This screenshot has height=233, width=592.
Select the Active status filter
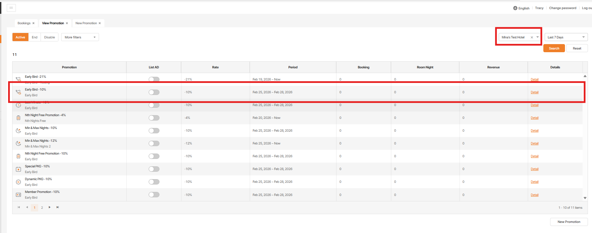(x=20, y=37)
